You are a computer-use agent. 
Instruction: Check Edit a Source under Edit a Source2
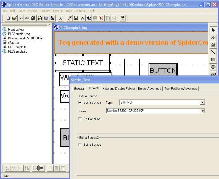click(80, 145)
